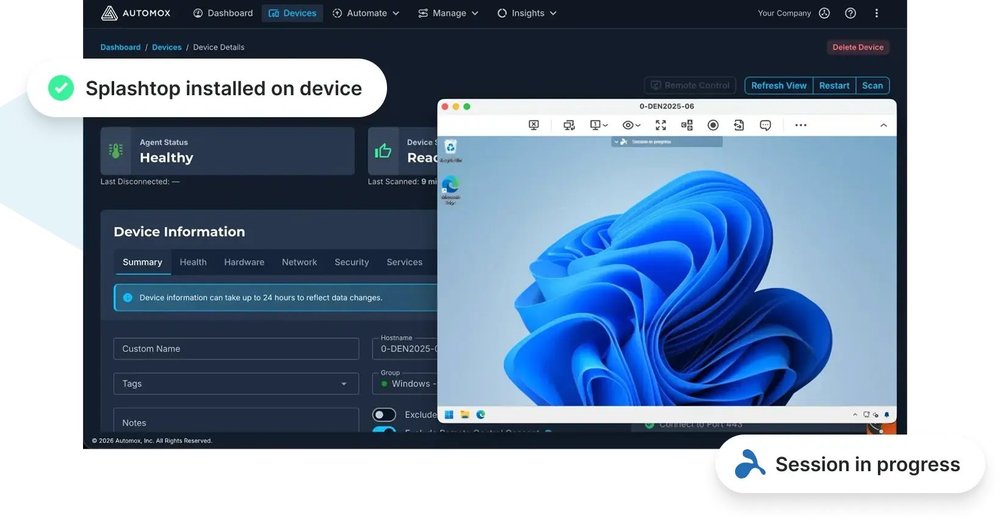Screen dimensions: 1000x520
Task: Click the file transfer icon
Action: [739, 125]
